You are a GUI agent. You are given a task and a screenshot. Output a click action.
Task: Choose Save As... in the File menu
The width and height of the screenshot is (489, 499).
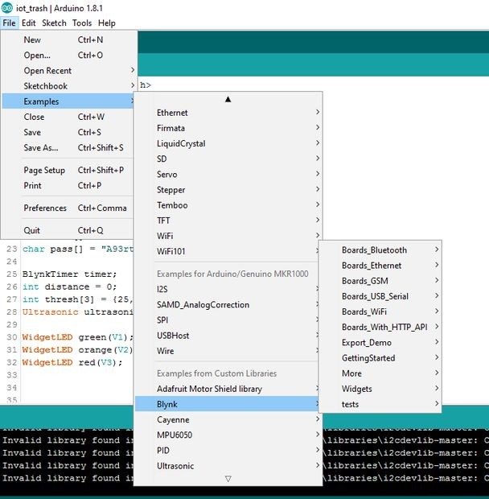pyautogui.click(x=68, y=147)
